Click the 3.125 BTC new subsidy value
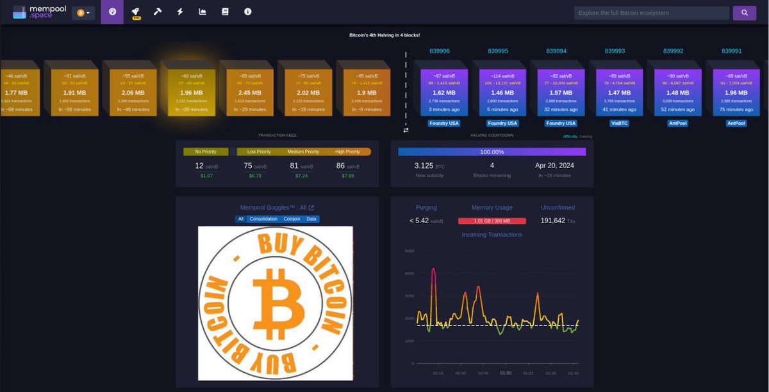The width and height of the screenshot is (769, 392). point(429,166)
